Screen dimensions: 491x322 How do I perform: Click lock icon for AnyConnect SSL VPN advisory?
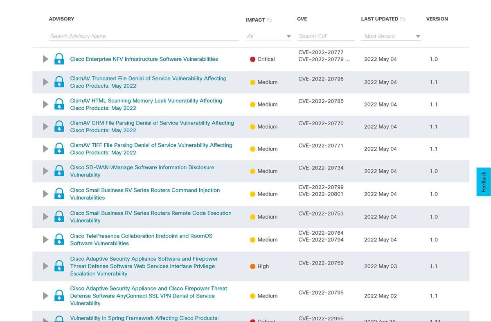click(59, 295)
